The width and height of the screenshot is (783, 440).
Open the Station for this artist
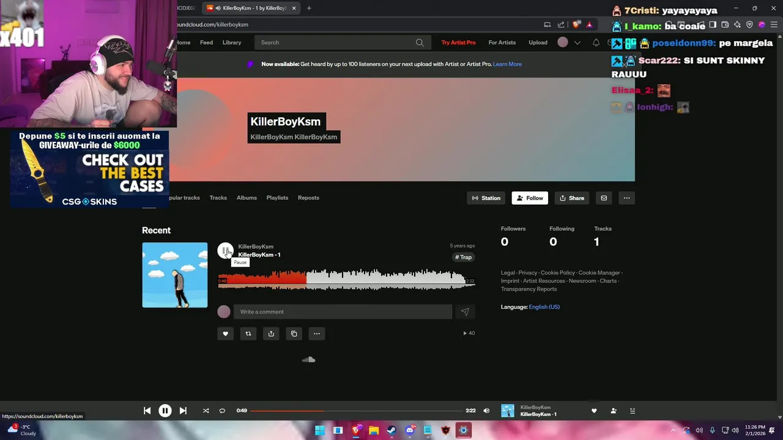coord(486,198)
